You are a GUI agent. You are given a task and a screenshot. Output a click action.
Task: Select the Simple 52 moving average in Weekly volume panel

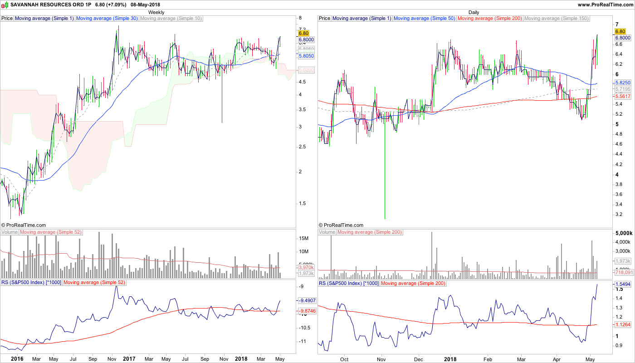tap(51, 232)
